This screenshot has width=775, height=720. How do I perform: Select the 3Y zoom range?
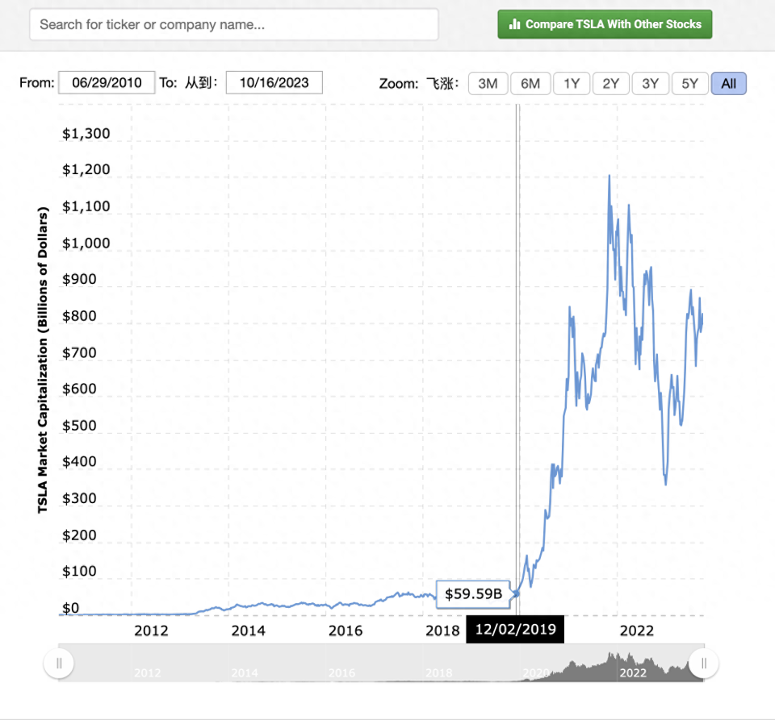(x=651, y=83)
